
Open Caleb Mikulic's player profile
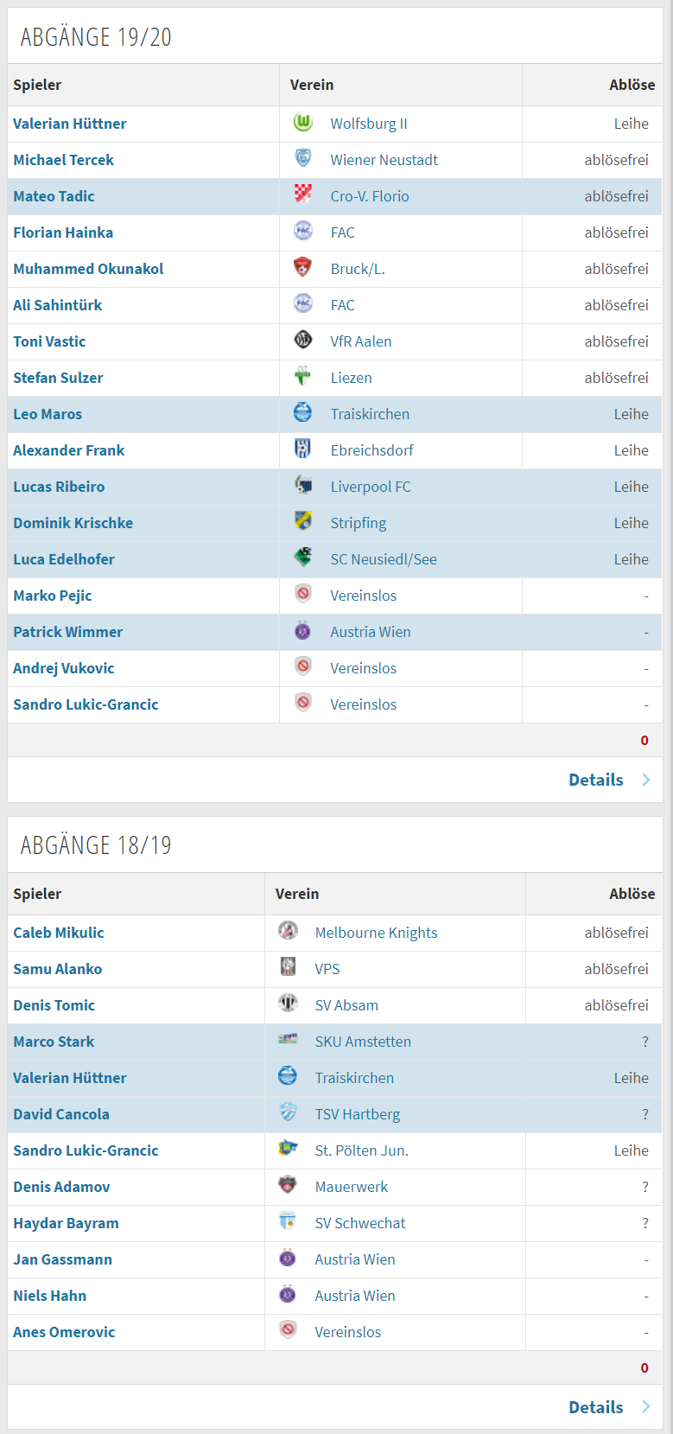click(x=59, y=933)
